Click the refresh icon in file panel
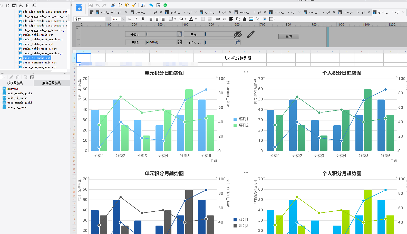This screenshot has height=234, width=407. (x=8, y=5)
